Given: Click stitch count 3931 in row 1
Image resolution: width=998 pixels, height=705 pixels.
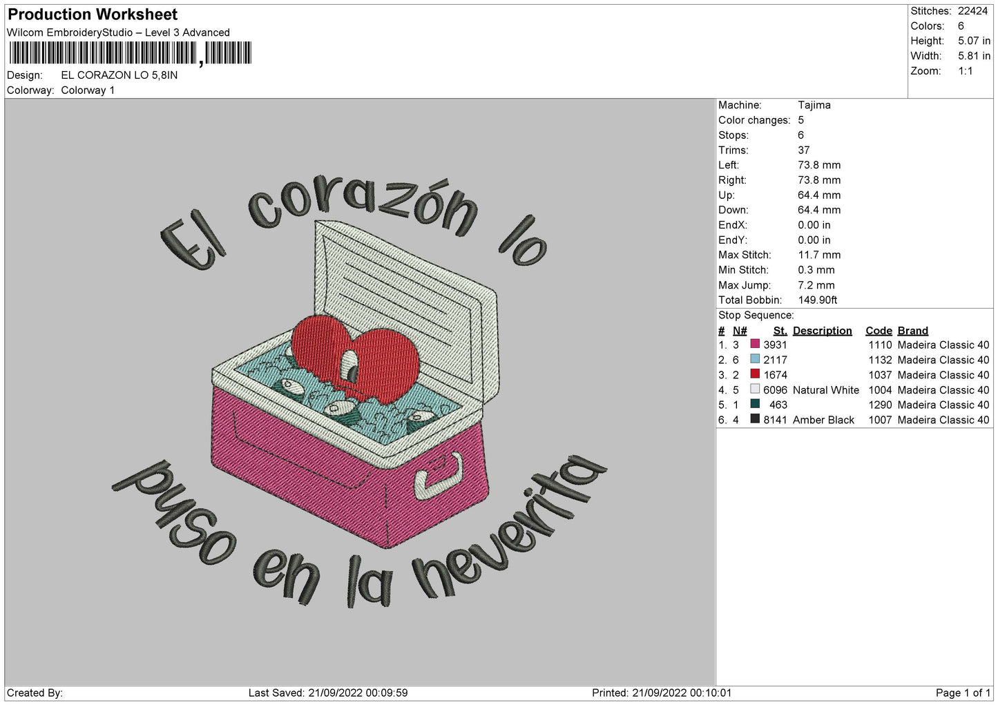Looking at the screenshot, I should (775, 345).
